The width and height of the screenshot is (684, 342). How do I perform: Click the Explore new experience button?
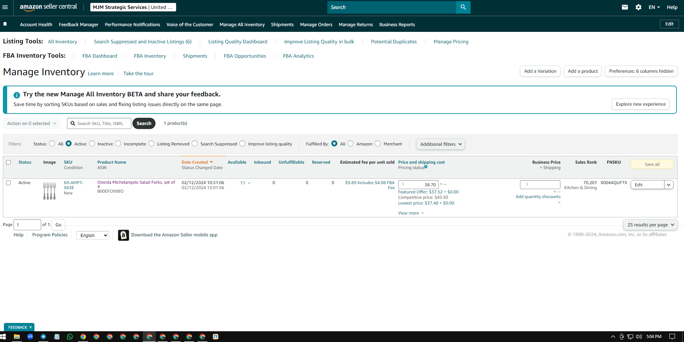[x=641, y=104]
